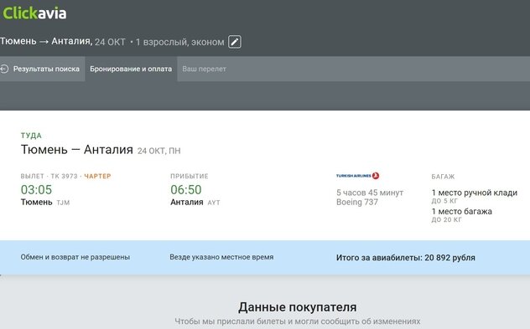The width and height of the screenshot is (530, 329).
Task: Click departure time 03:05
Action: click(36, 190)
